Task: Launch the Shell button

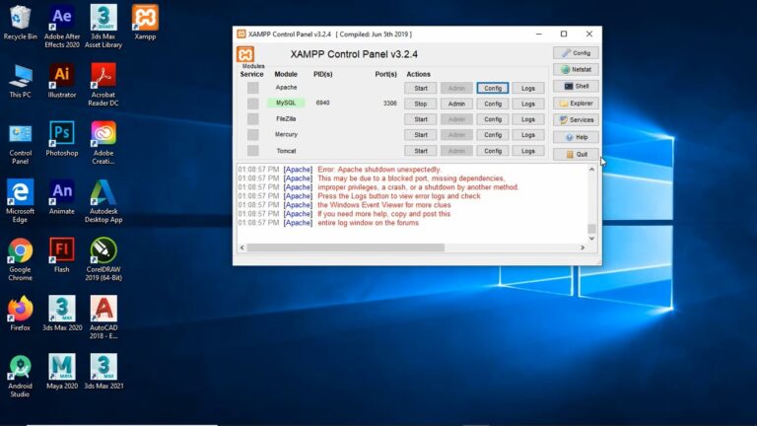Action: [576, 86]
